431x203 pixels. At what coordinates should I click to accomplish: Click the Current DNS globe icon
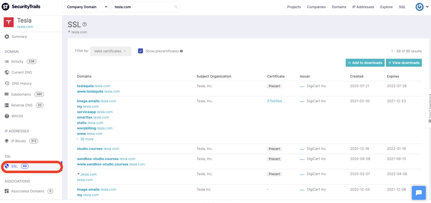pos(7,72)
